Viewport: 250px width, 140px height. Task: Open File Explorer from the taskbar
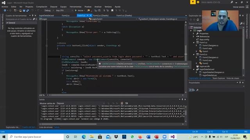point(92,136)
